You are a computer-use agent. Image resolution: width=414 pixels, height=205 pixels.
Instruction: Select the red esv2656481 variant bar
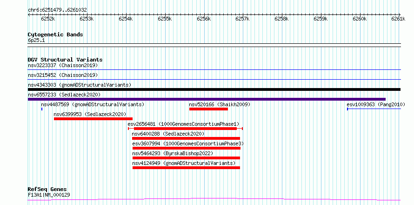(x=185, y=129)
